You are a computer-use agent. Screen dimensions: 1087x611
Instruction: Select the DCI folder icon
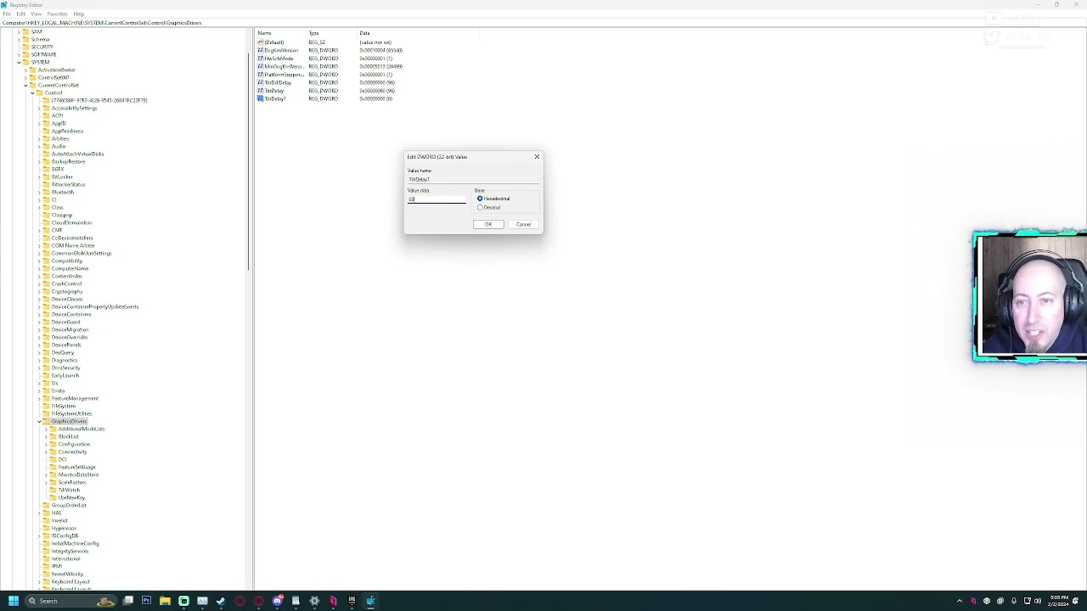point(53,459)
